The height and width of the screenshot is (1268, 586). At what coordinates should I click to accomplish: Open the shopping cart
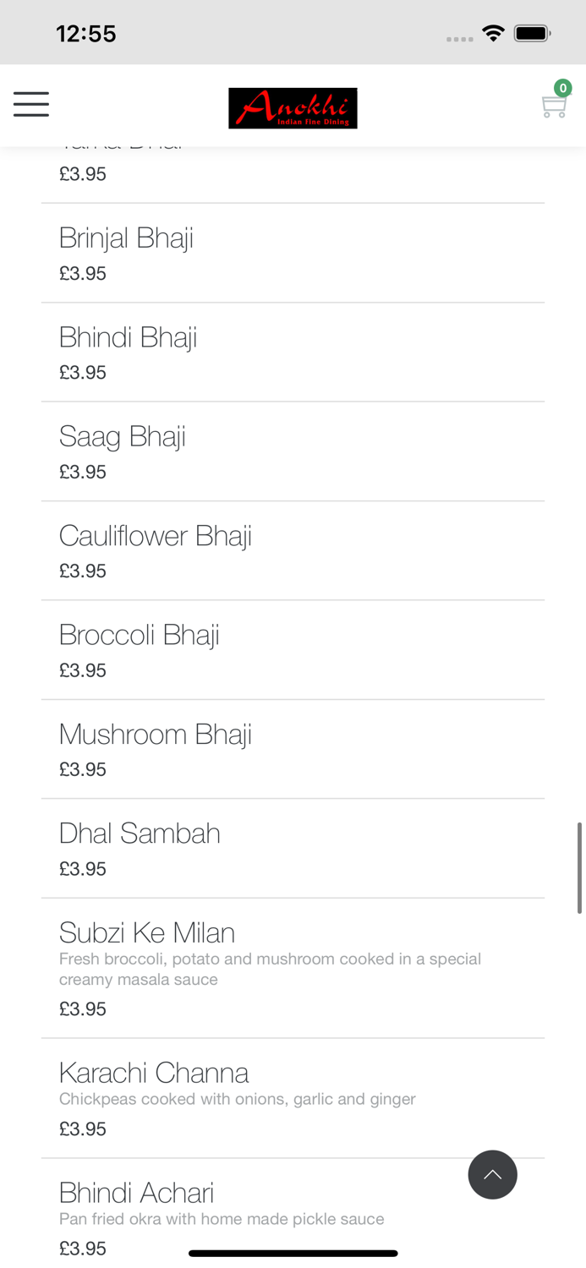tap(553, 106)
